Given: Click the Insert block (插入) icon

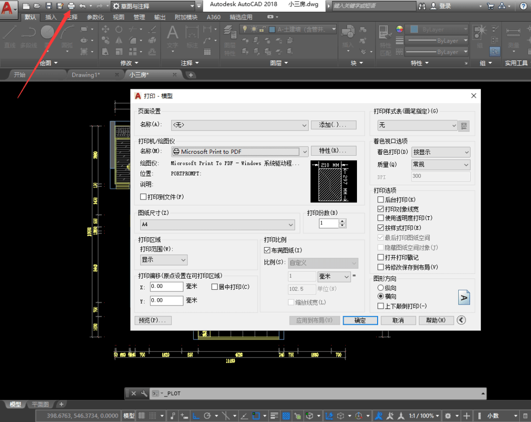Looking at the screenshot, I should pos(348,36).
